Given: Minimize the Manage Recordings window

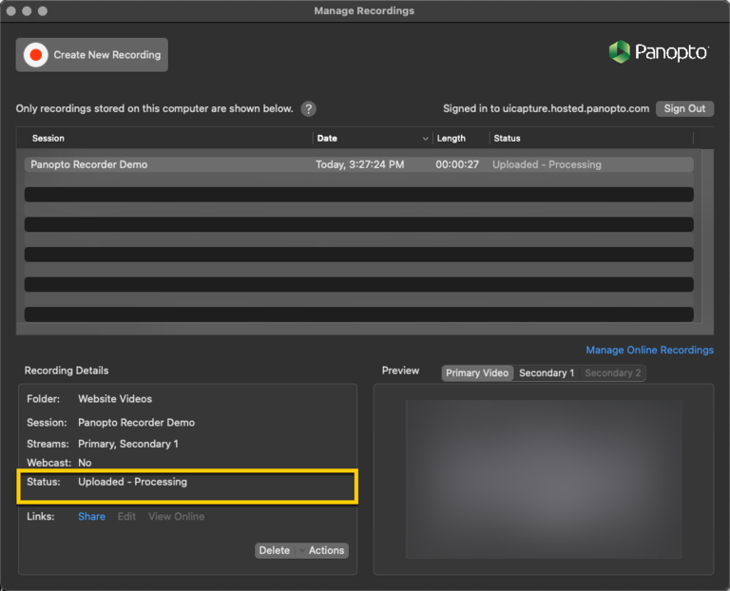Looking at the screenshot, I should pyautogui.click(x=27, y=11).
